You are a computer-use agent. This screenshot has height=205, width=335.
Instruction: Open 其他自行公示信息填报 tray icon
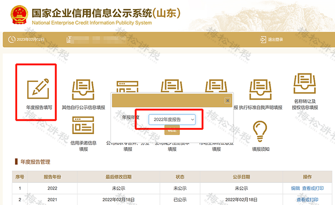click(83, 90)
